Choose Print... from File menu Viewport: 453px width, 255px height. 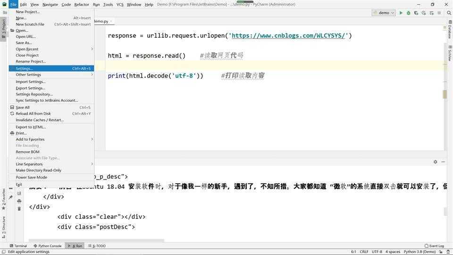[x=51, y=133]
